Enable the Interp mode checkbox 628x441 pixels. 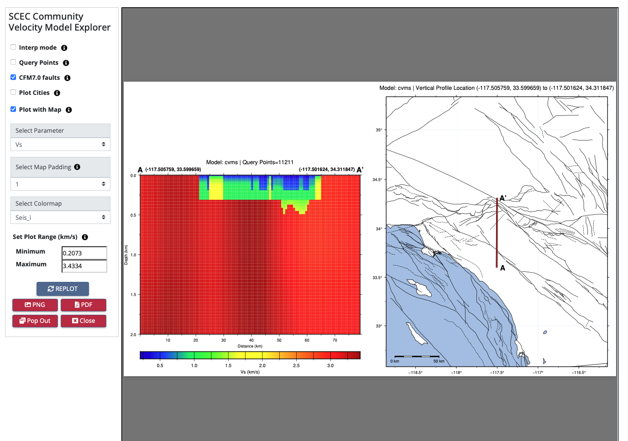click(13, 47)
